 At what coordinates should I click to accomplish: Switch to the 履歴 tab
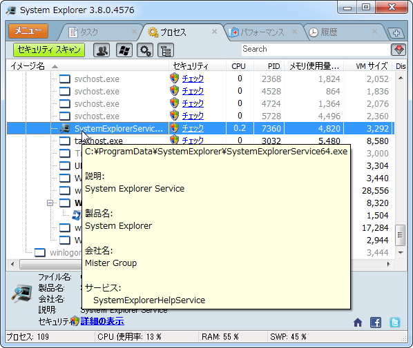329,32
